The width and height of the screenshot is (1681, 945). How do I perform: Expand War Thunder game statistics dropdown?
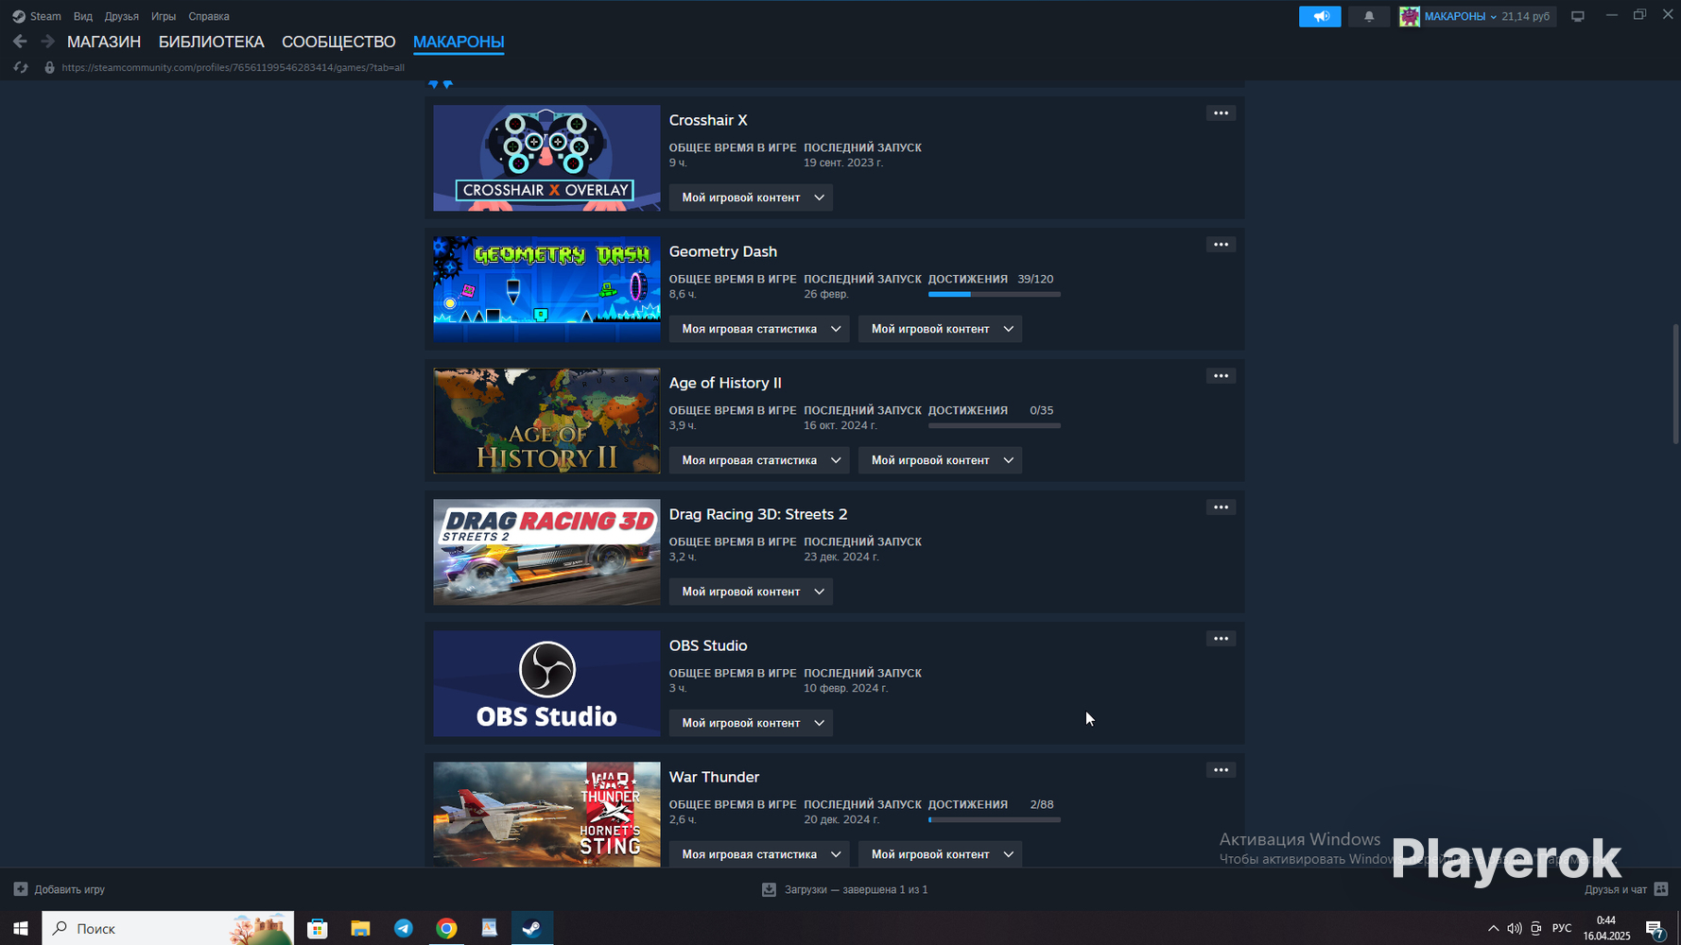click(x=759, y=854)
